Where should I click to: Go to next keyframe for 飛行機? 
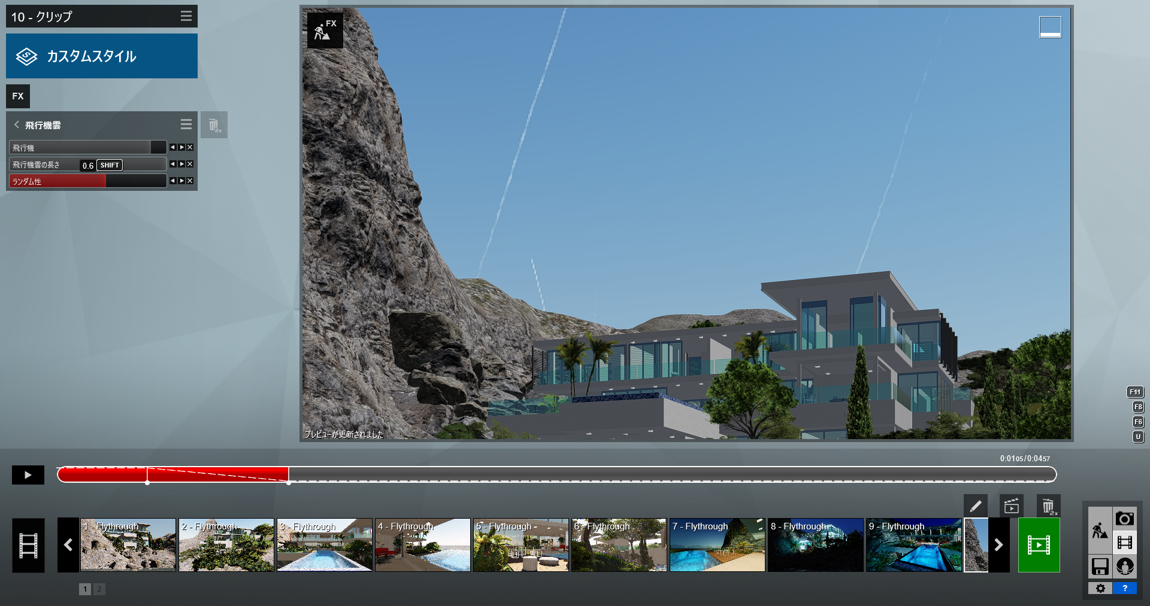pos(181,147)
